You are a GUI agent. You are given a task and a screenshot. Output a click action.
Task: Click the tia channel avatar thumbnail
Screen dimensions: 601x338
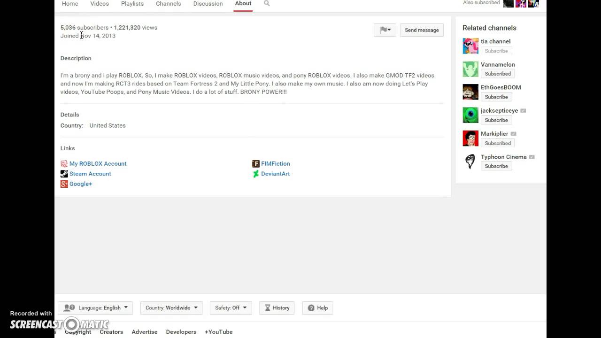470,46
